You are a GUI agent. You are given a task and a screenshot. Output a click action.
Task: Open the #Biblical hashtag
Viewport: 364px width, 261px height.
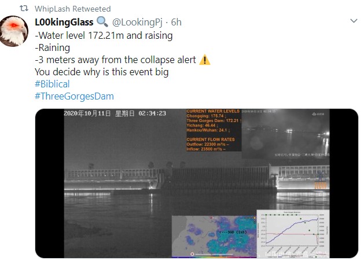click(x=52, y=84)
